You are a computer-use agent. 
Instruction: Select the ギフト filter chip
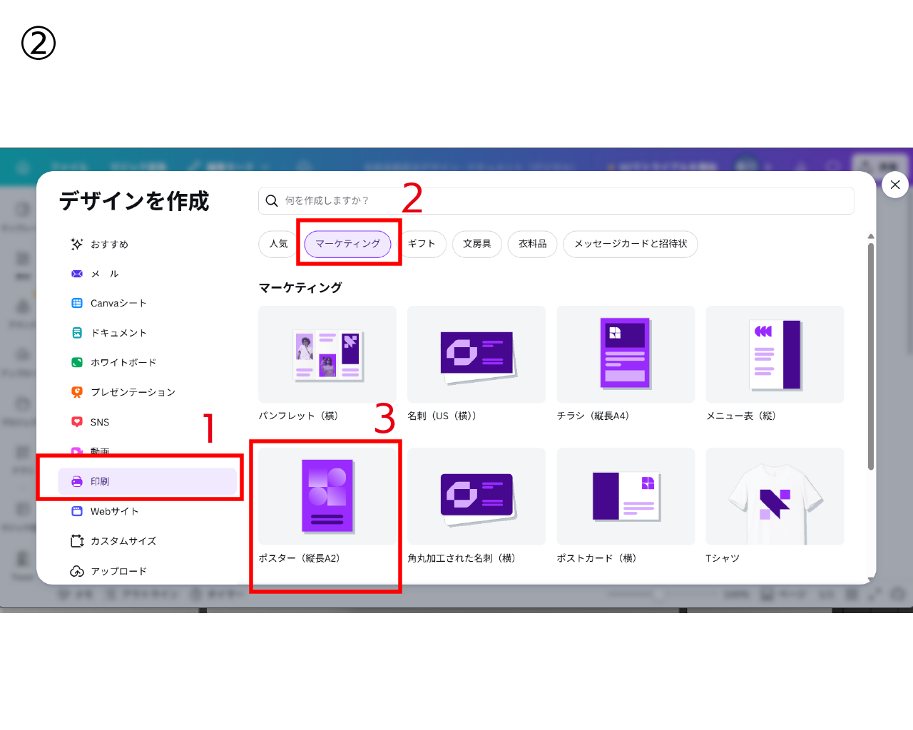tap(422, 244)
